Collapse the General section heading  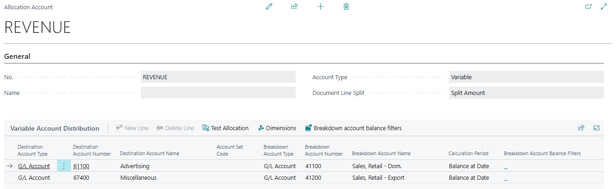(x=17, y=57)
